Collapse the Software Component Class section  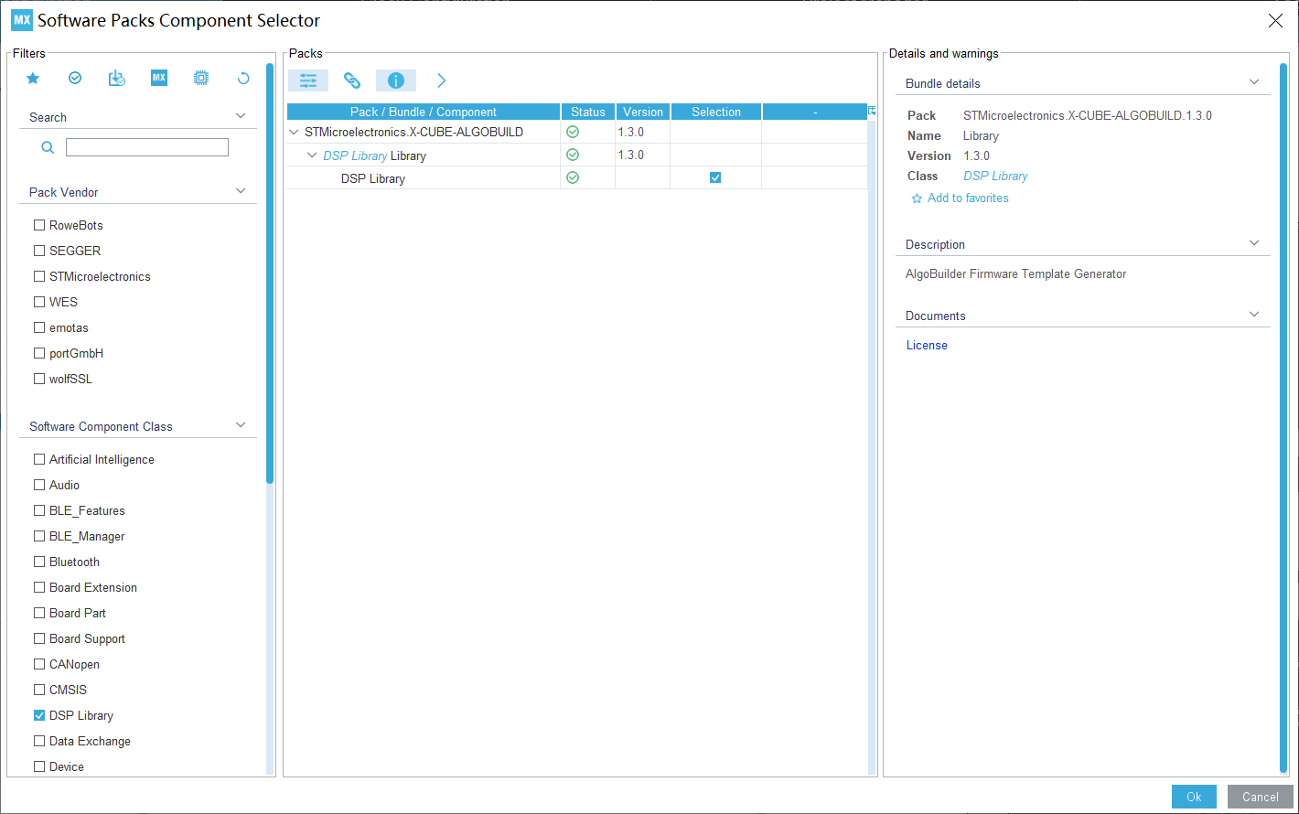click(x=241, y=424)
